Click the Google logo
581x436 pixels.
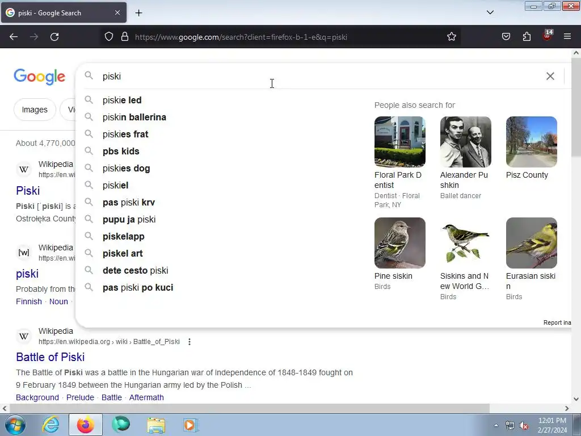click(39, 77)
